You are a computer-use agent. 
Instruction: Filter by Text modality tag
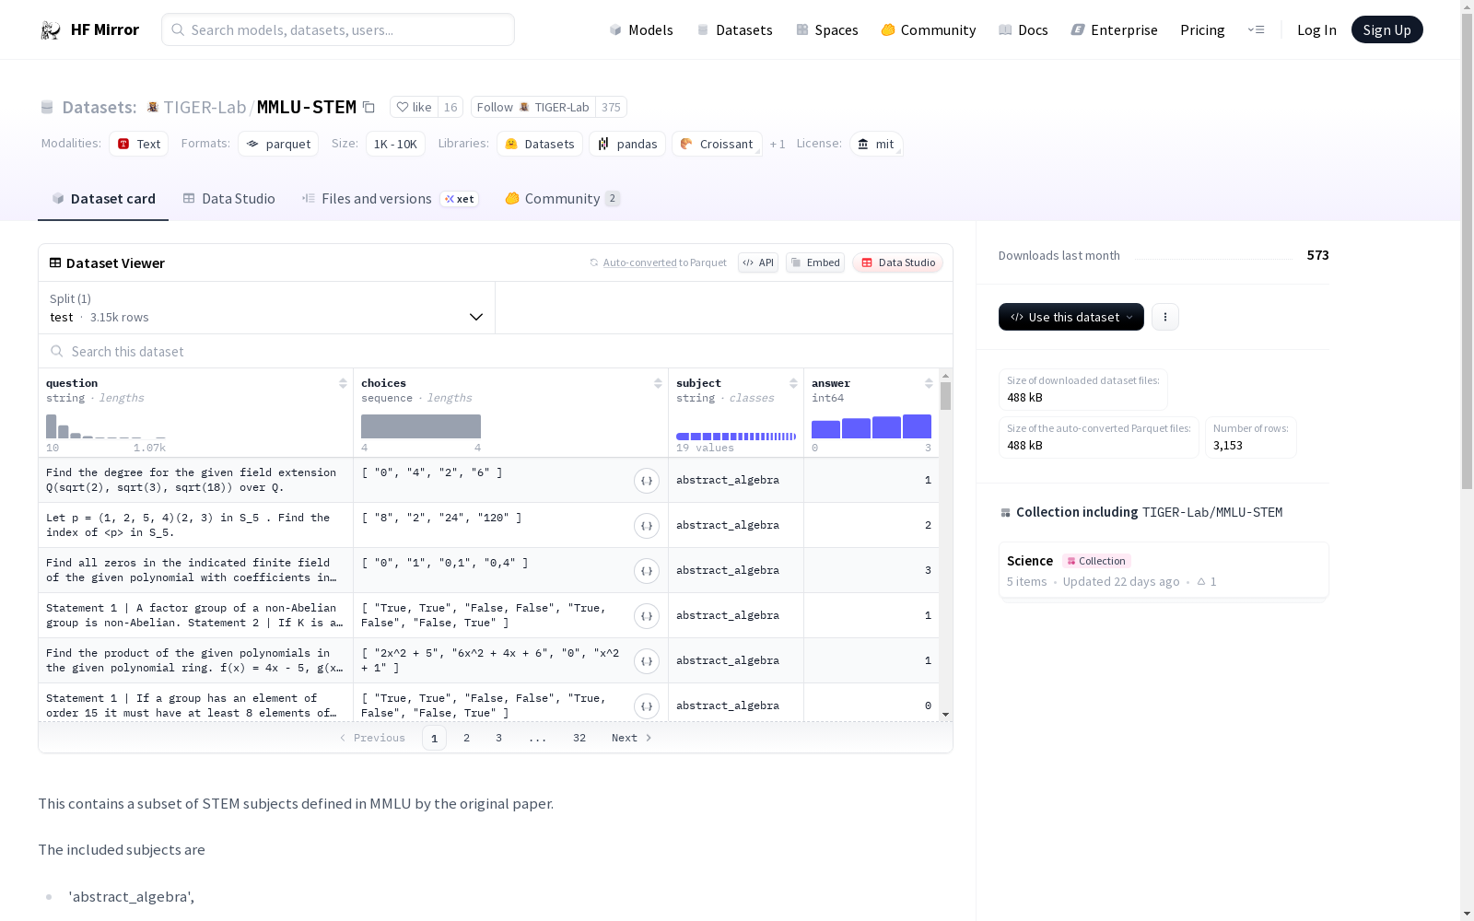point(139,144)
